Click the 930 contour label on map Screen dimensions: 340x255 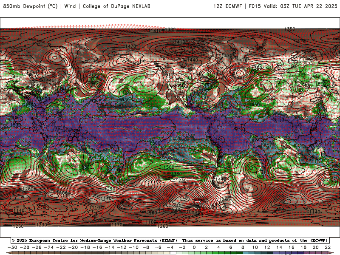(x=176, y=210)
